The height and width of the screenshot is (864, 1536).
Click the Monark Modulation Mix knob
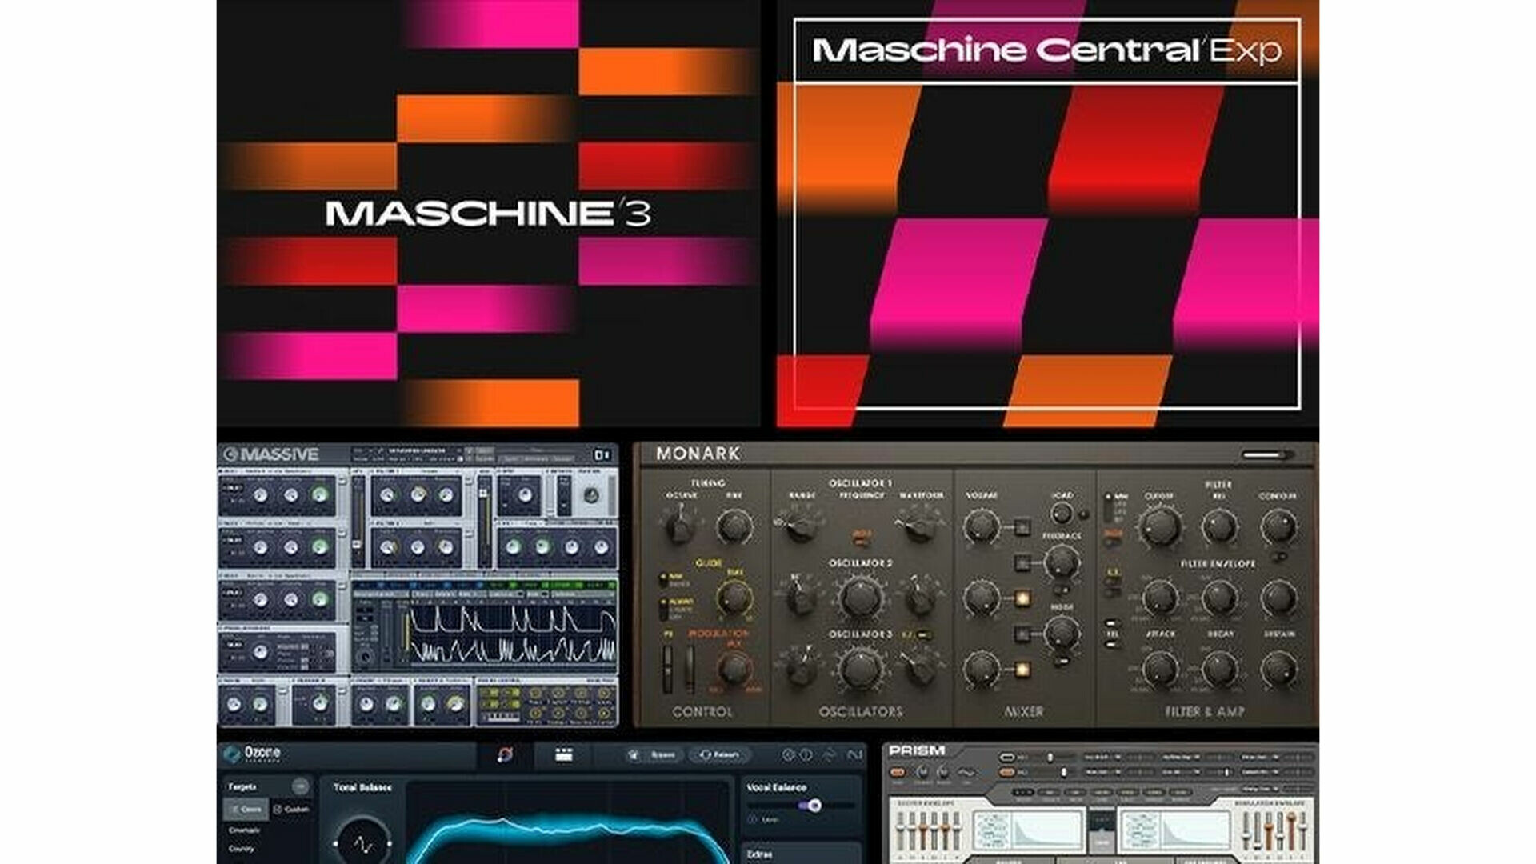point(734,668)
